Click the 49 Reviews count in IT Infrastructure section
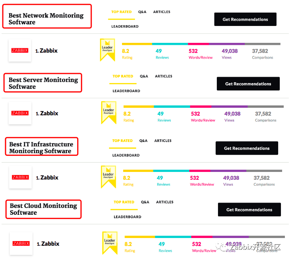290x260 pixels. click(160, 178)
